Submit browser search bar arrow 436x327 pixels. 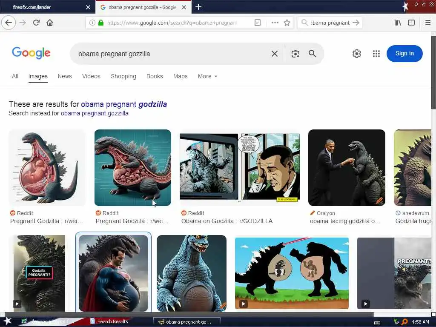click(x=356, y=23)
